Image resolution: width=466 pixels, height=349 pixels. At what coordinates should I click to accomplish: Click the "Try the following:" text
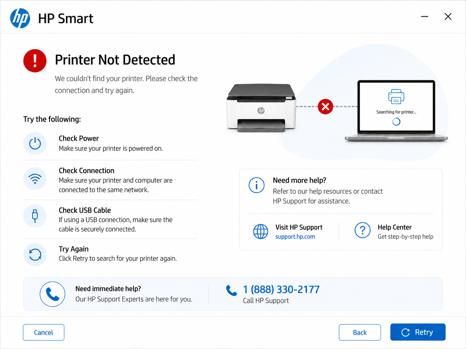(52, 119)
